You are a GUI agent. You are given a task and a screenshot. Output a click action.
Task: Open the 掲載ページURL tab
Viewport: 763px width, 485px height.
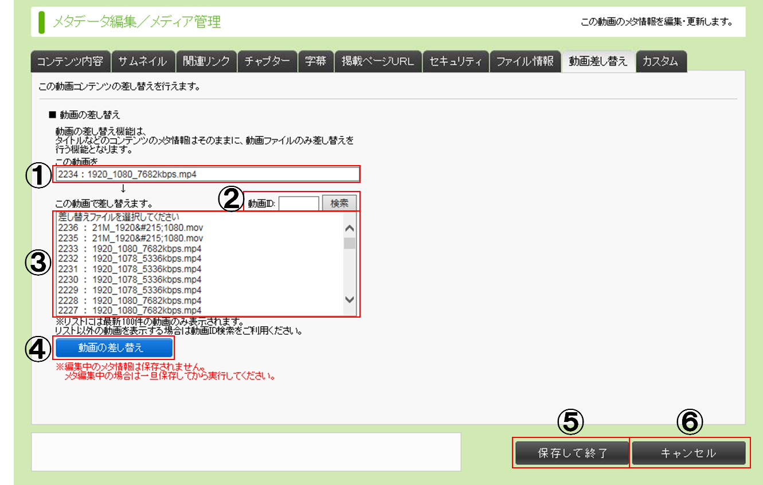[378, 61]
